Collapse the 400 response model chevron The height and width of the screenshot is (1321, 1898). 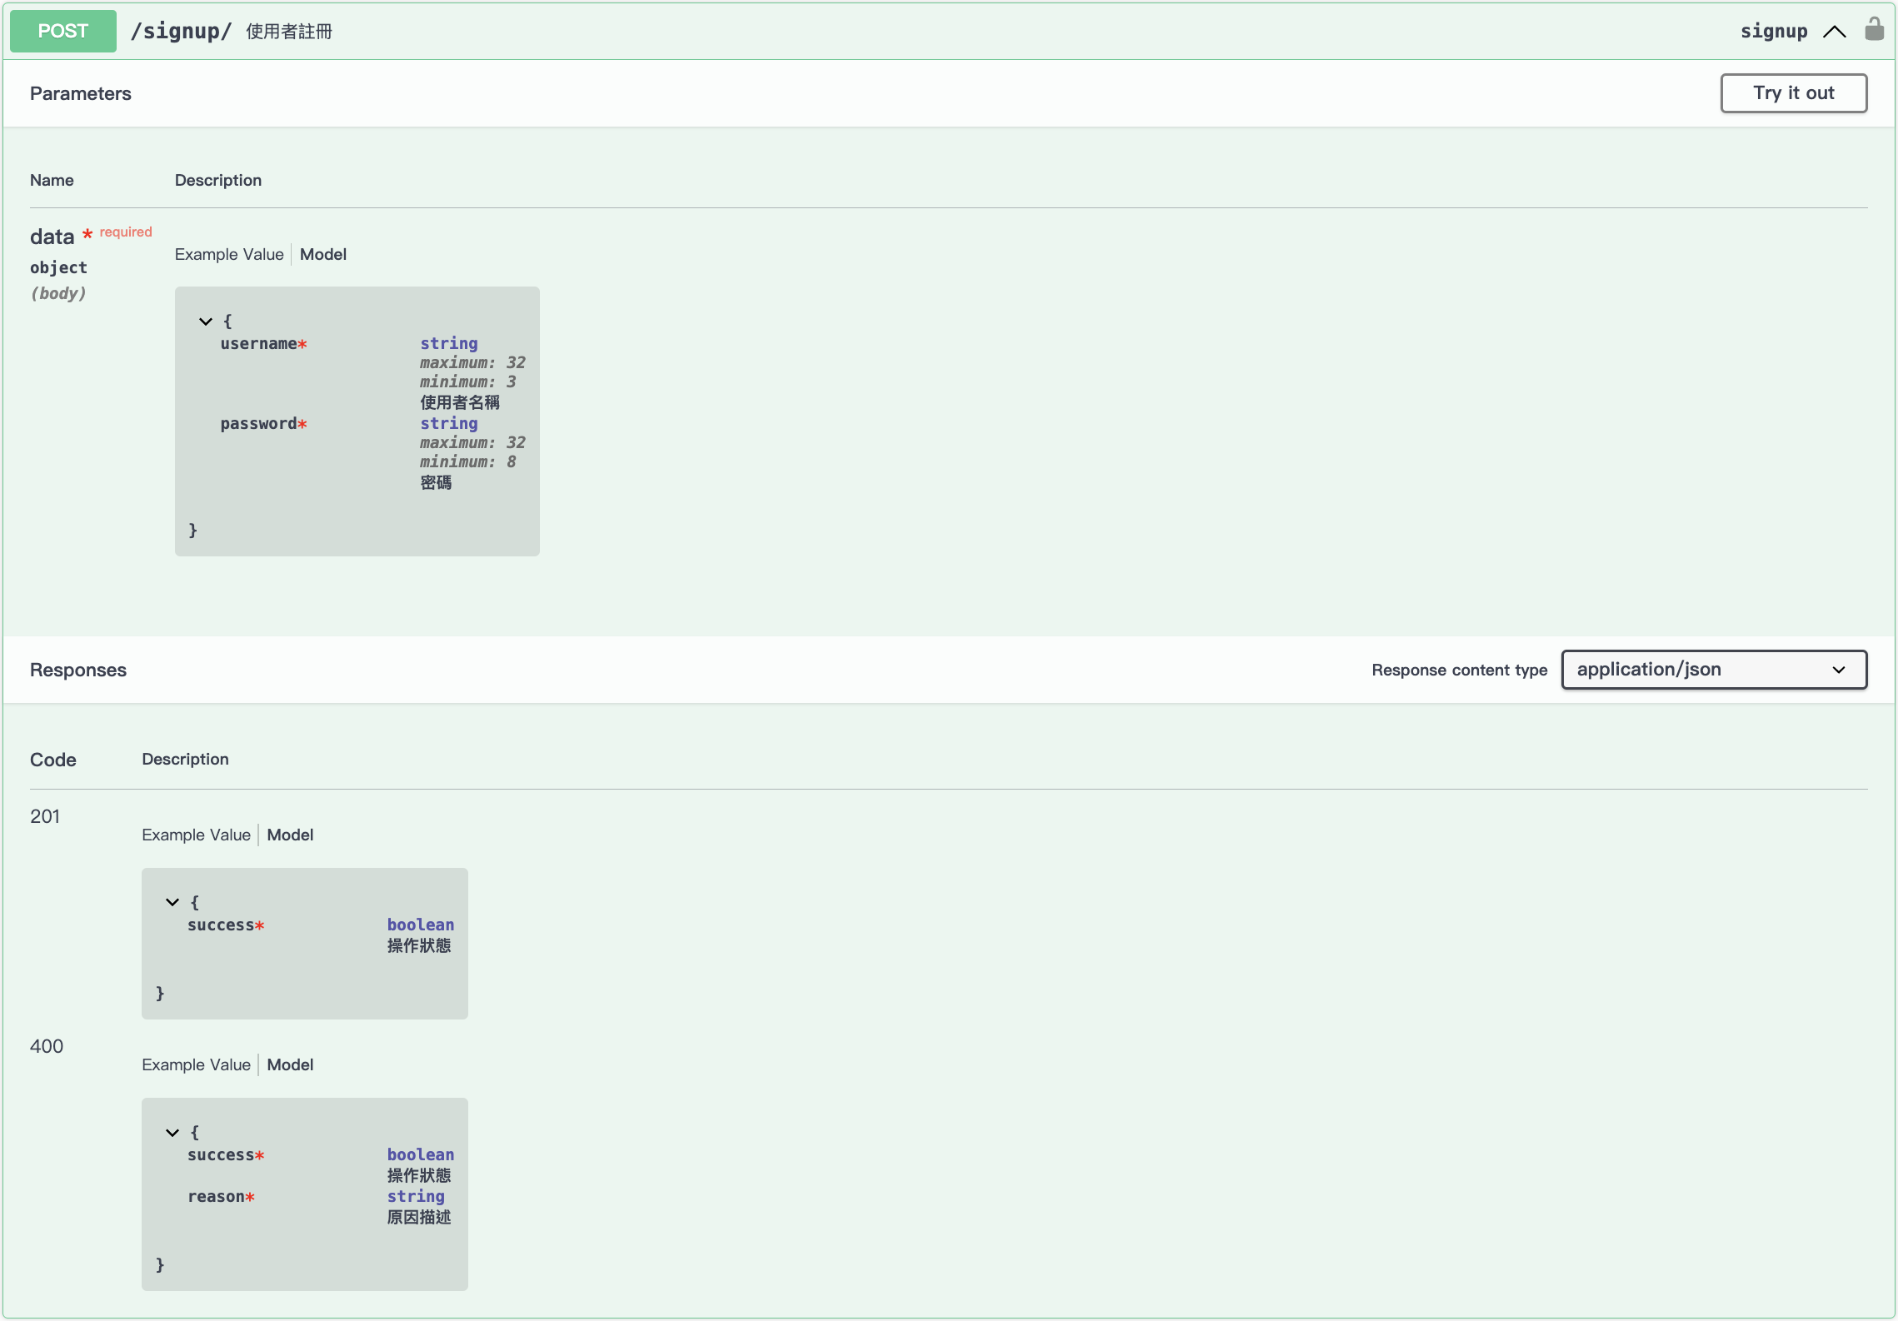click(x=172, y=1132)
